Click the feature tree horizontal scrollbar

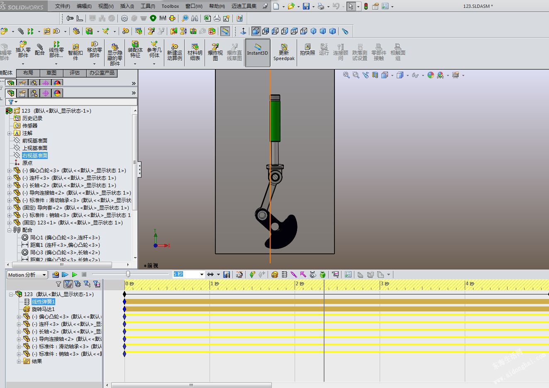62,265
